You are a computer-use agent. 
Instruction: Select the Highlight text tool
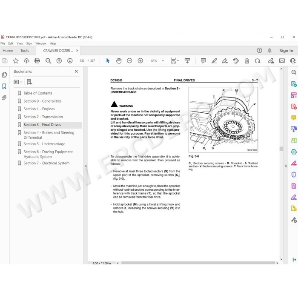click(214, 60)
